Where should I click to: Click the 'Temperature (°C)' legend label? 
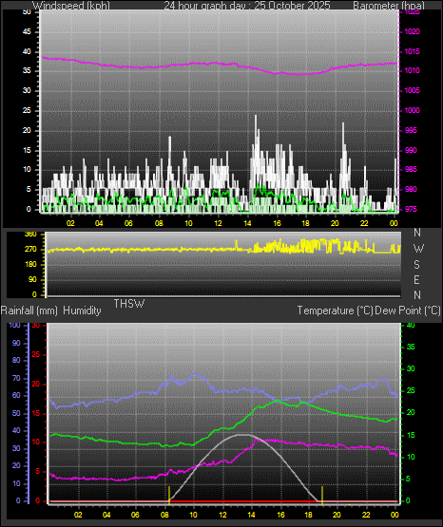pyautogui.click(x=335, y=311)
